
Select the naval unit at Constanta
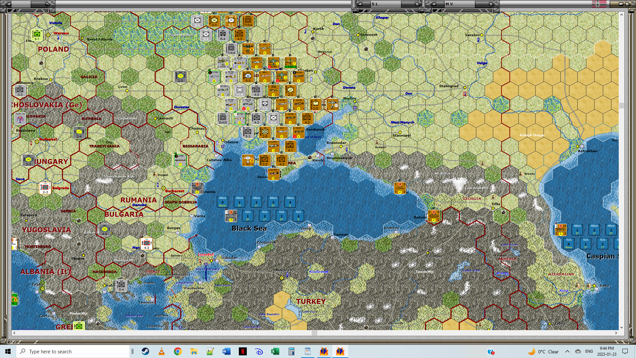[x=197, y=188]
